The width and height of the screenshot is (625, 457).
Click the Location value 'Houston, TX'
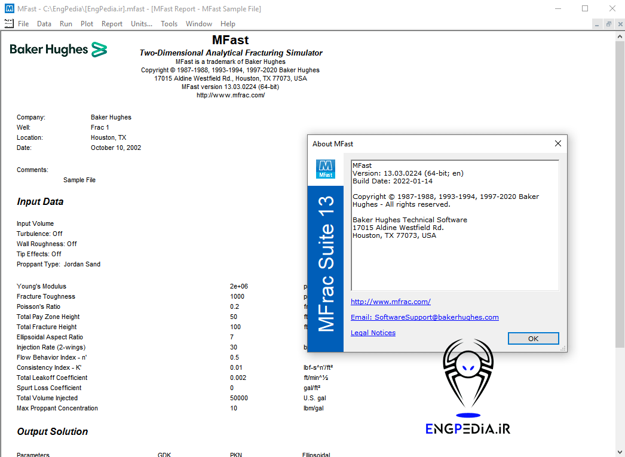tap(108, 137)
